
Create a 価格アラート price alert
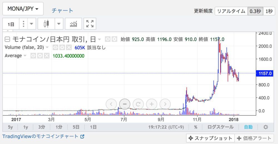coord(254,138)
